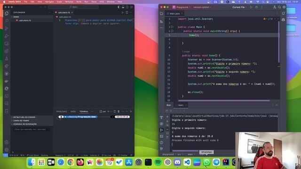Screen dimensions: 301x169
Task: Toggle the VS Code primary sidebar layout button
Action: tap(119, 7)
